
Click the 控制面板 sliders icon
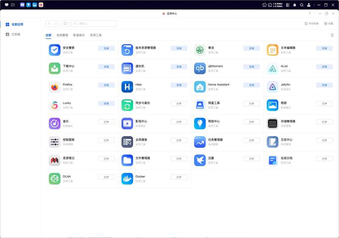[55, 142]
